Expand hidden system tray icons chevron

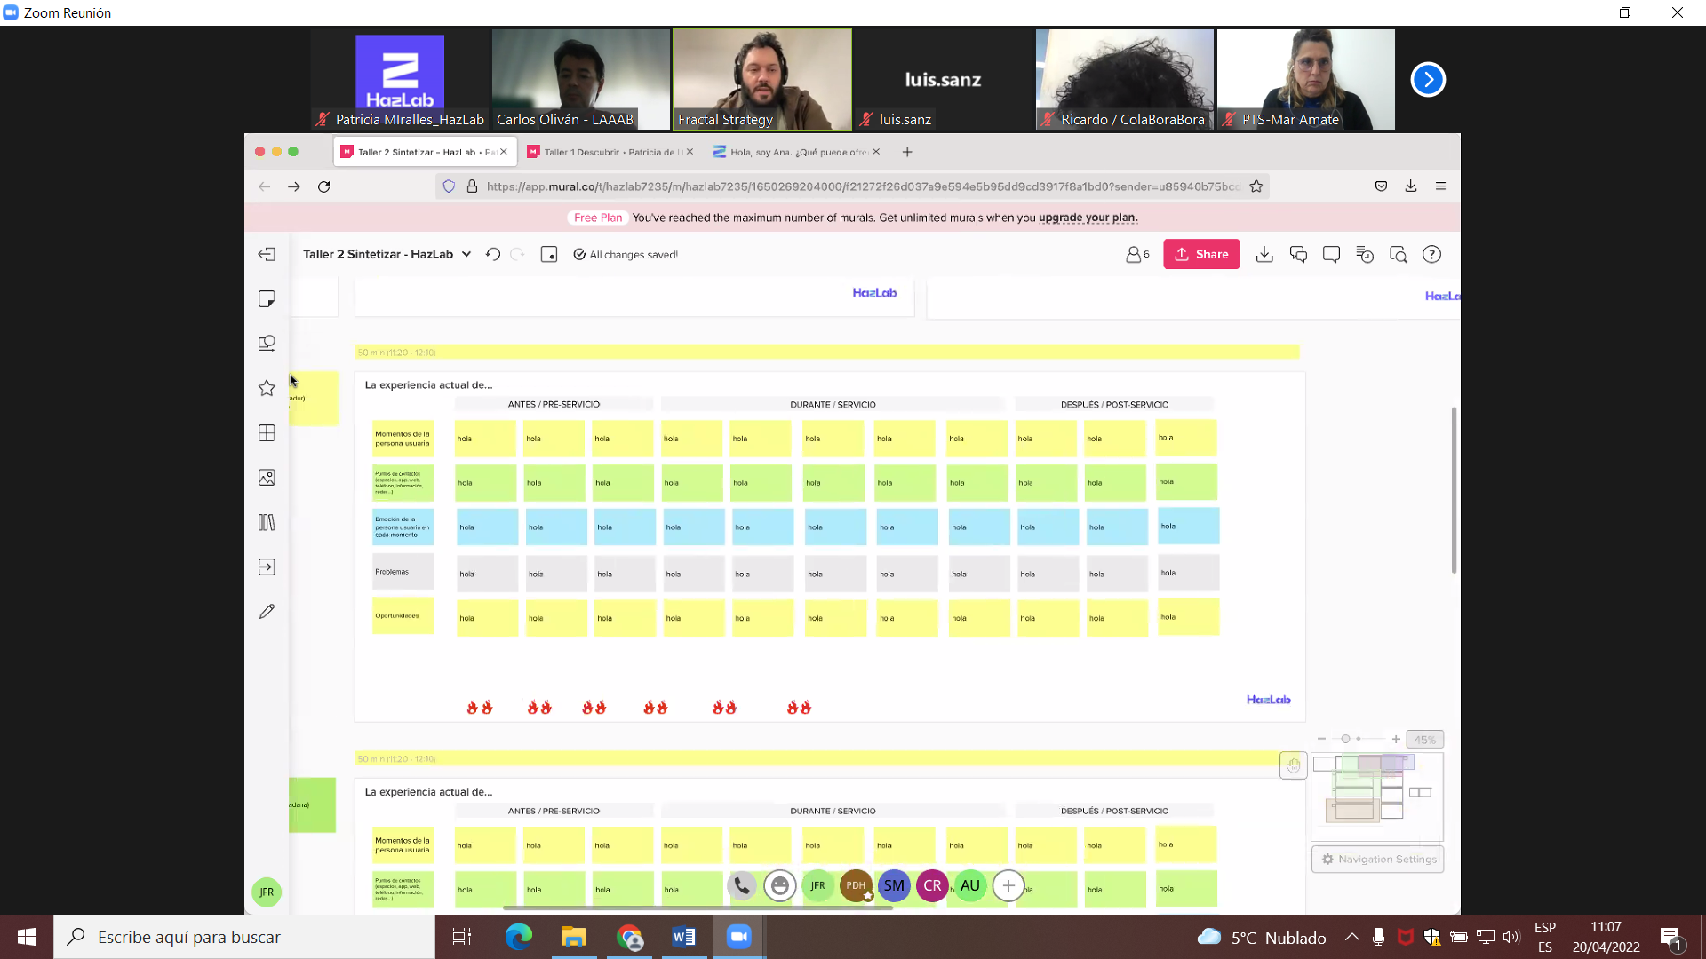[x=1351, y=937]
